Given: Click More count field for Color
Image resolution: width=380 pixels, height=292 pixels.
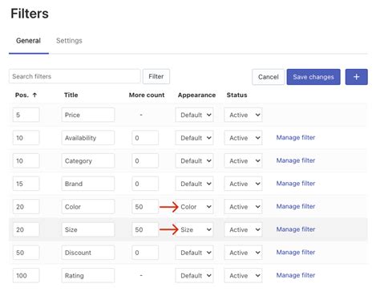Looking at the screenshot, I should pos(145,207).
